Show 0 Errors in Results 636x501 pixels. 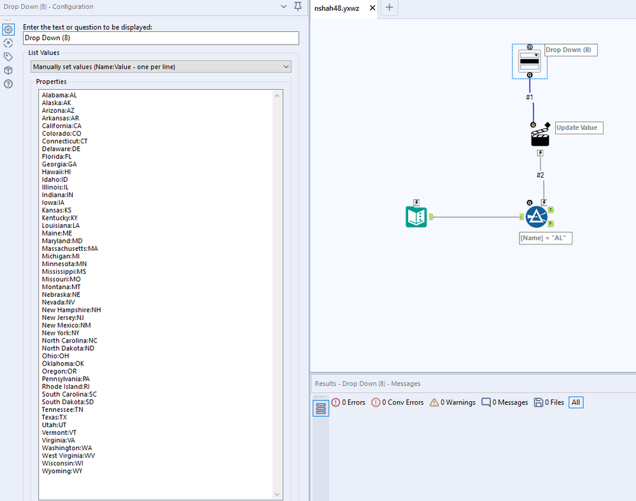click(348, 402)
